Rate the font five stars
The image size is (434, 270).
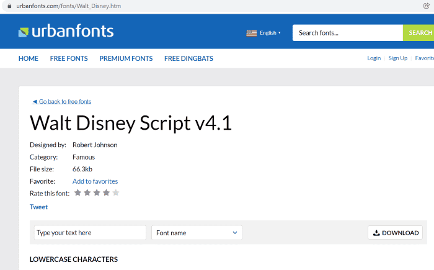click(x=116, y=192)
